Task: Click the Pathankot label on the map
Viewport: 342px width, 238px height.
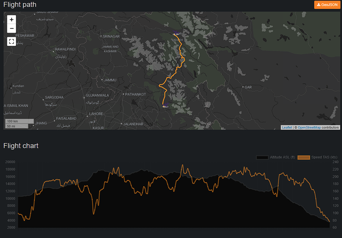Action: (x=135, y=94)
